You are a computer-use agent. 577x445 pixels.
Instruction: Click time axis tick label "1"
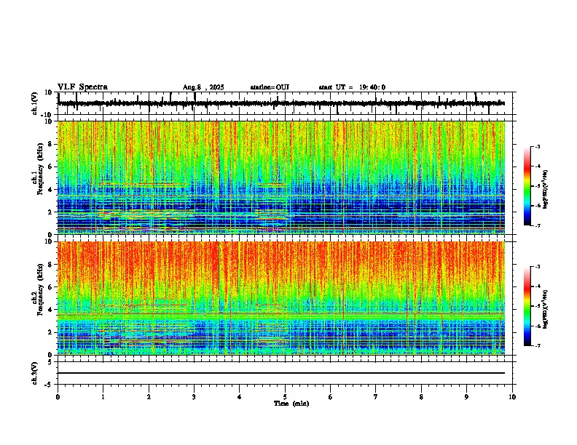[103, 397]
